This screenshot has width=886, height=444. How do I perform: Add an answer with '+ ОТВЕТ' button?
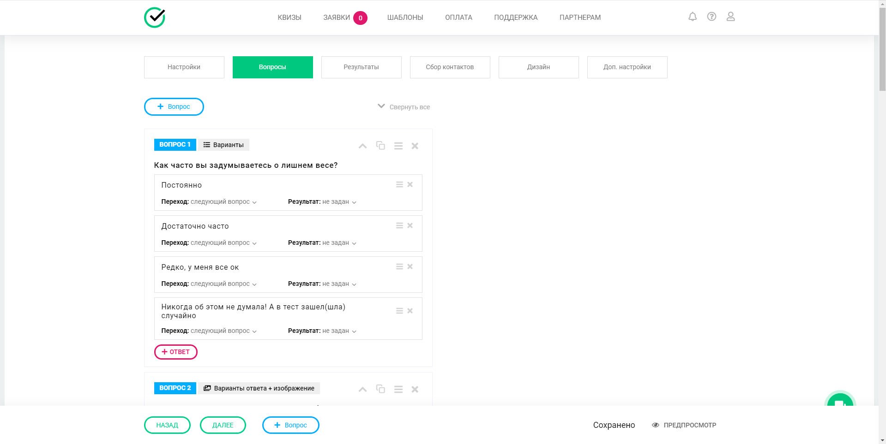[x=176, y=352]
